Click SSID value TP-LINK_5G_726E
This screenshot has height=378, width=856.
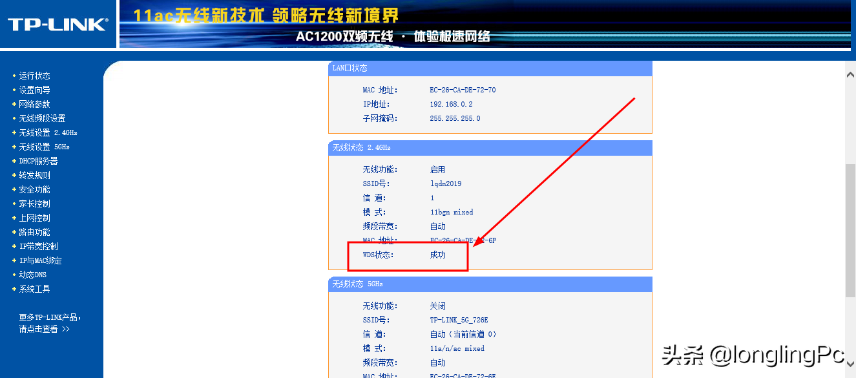[459, 320]
